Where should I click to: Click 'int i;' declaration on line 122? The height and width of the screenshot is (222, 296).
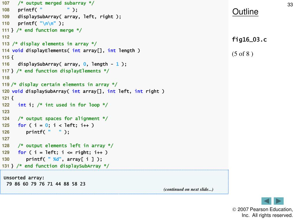[26, 105]
